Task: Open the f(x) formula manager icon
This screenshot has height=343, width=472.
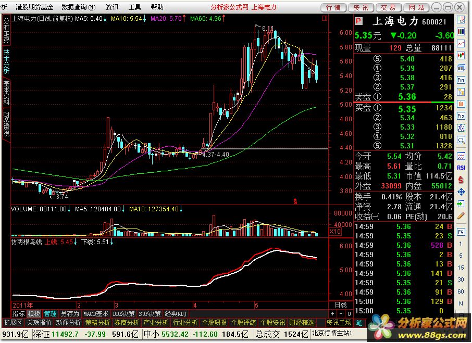Action: 461,128
